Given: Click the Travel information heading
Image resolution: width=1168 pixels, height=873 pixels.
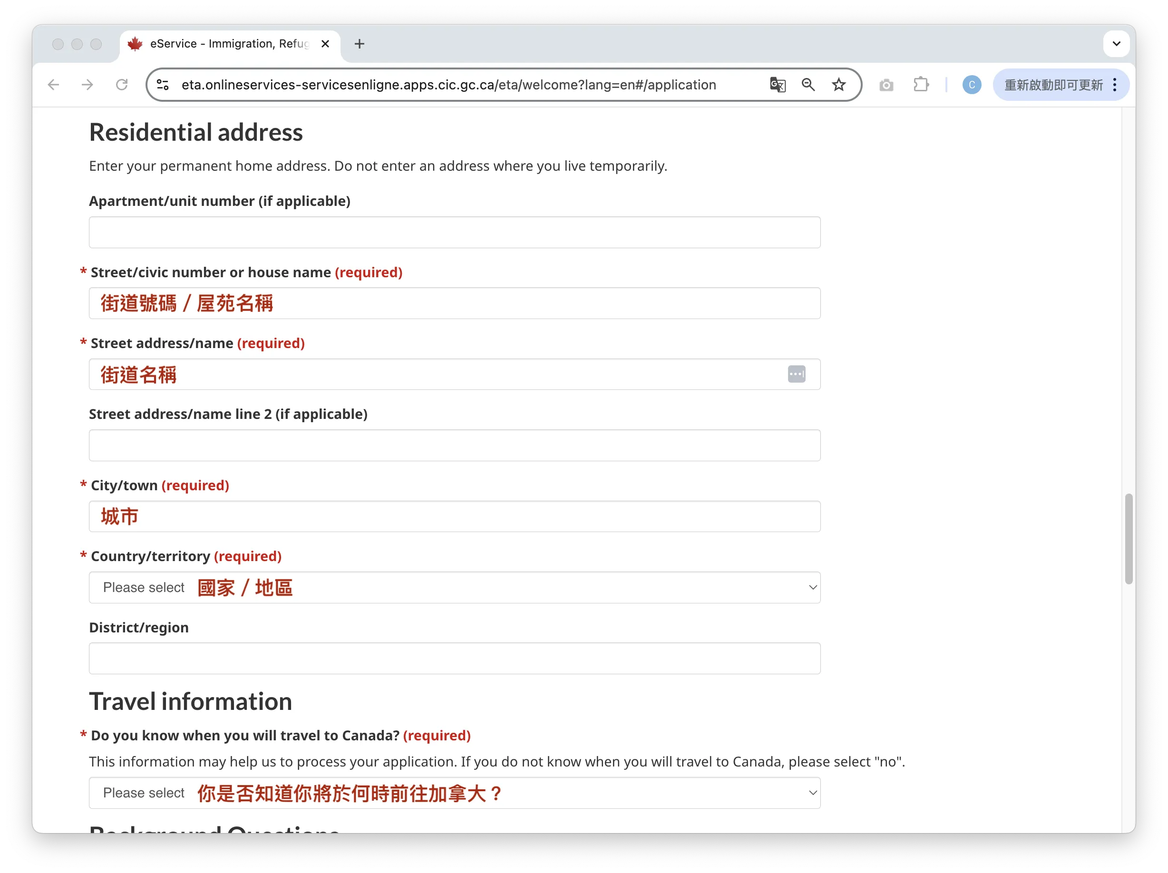Looking at the screenshot, I should [x=191, y=701].
